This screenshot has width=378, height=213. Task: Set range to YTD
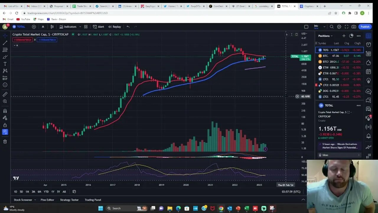coord(46,192)
